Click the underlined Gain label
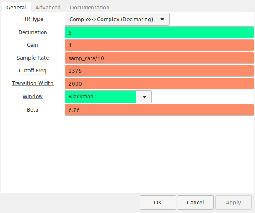Screen dimensions: 255x213 coord(33,45)
